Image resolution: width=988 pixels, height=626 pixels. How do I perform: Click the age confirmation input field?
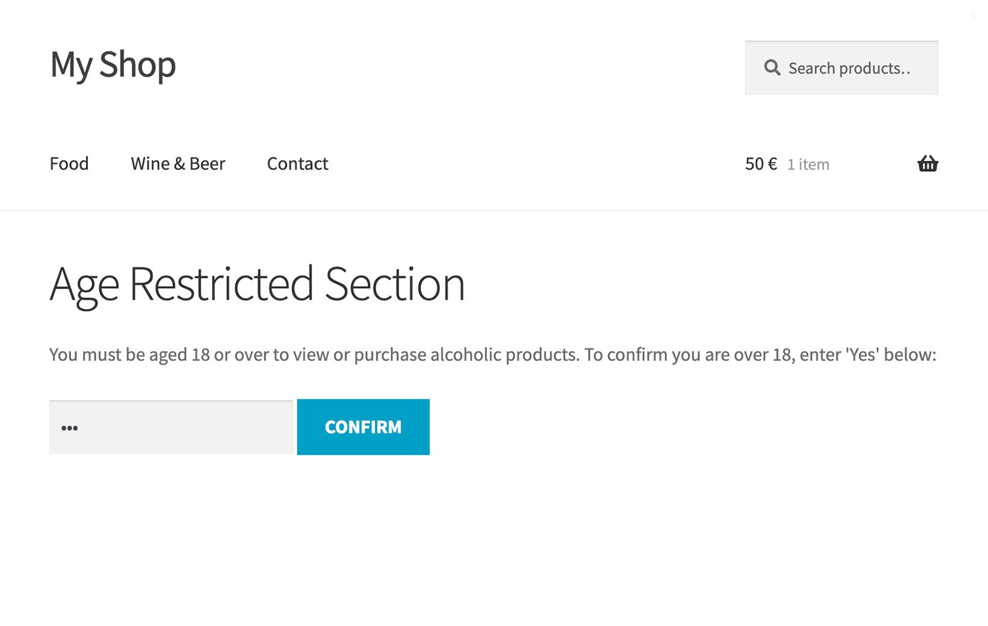click(x=170, y=427)
